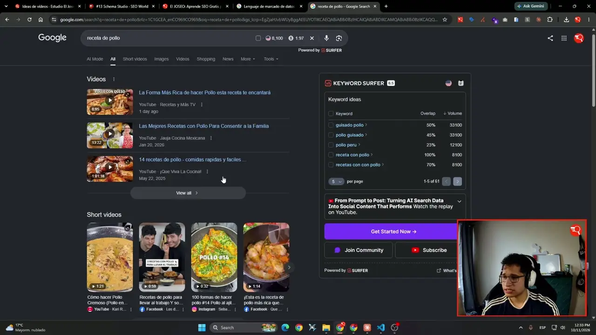Change keywords per page dropdown
596x335 pixels.
click(336, 181)
